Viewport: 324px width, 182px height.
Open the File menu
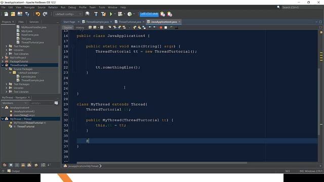click(4, 7)
